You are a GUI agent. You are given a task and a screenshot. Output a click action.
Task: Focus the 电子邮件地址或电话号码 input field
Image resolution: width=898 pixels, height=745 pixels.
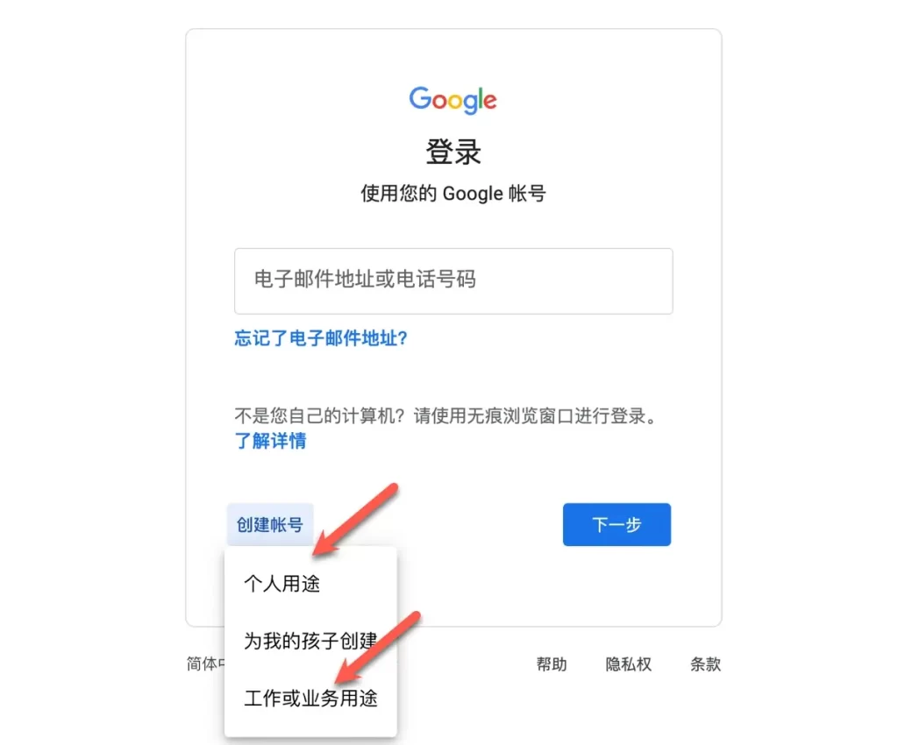click(453, 281)
